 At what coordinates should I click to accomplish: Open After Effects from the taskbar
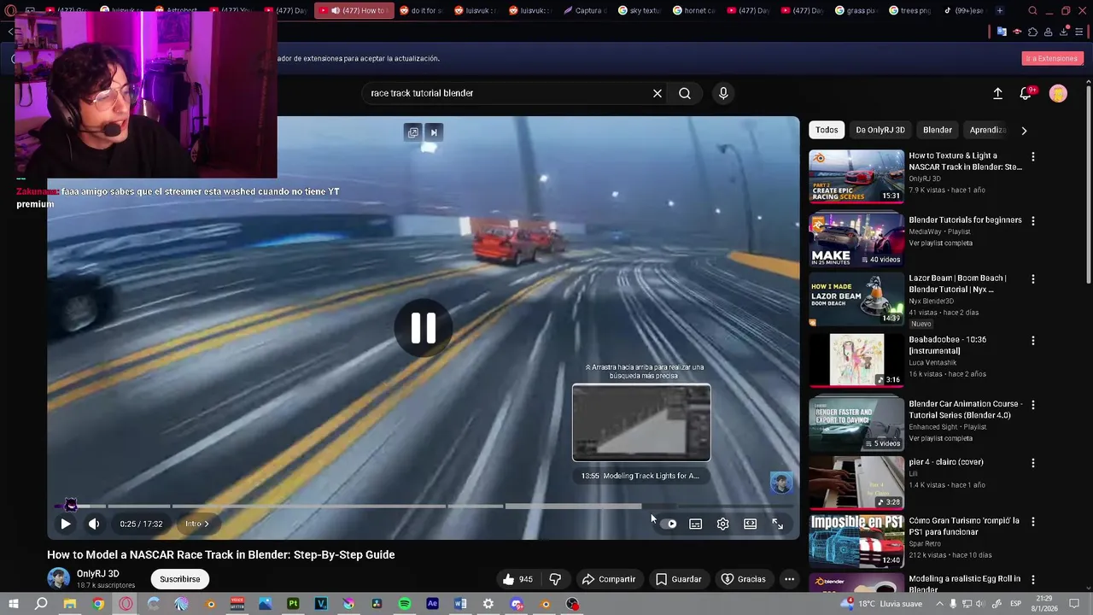click(433, 604)
